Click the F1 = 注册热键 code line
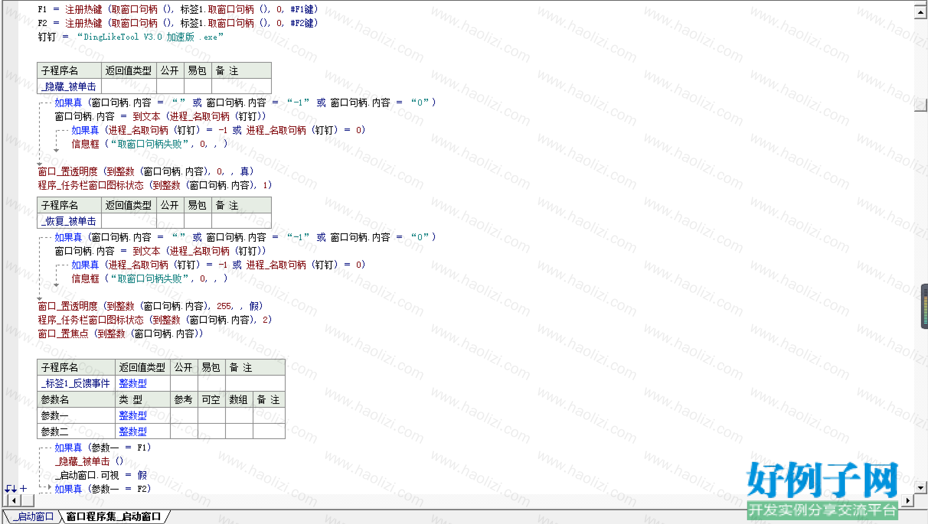 click(x=178, y=9)
